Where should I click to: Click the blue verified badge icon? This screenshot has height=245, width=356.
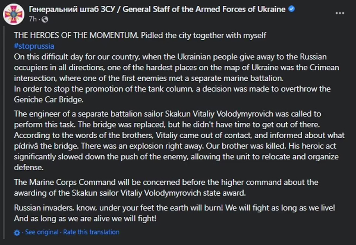(292, 9)
